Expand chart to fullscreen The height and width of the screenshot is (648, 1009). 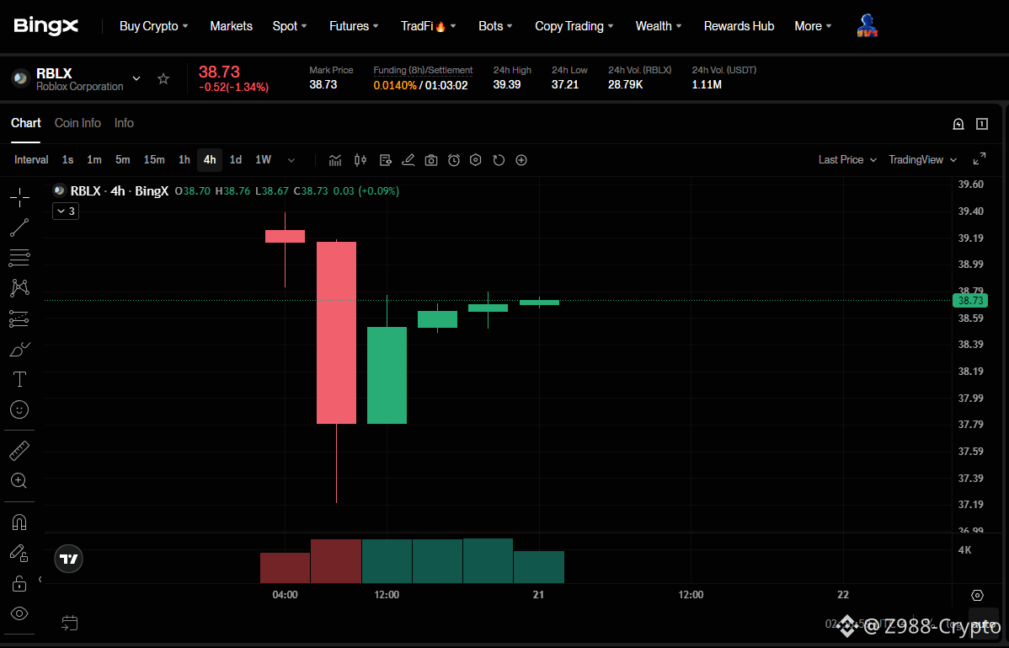[980, 159]
